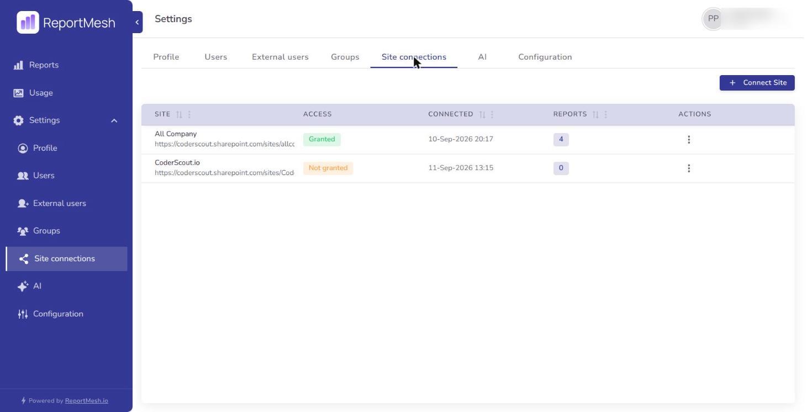Go to Reports in the sidebar
812x412 pixels.
[x=44, y=65]
